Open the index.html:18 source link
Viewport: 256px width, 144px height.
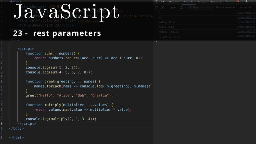click(x=246, y=13)
